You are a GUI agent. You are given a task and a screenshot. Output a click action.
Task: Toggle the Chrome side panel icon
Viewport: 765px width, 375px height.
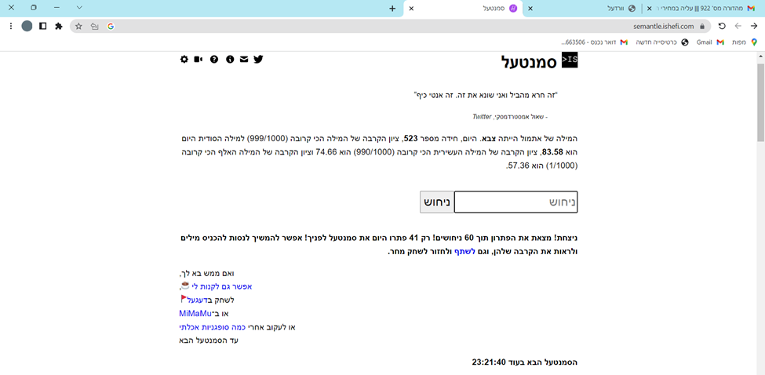click(43, 26)
